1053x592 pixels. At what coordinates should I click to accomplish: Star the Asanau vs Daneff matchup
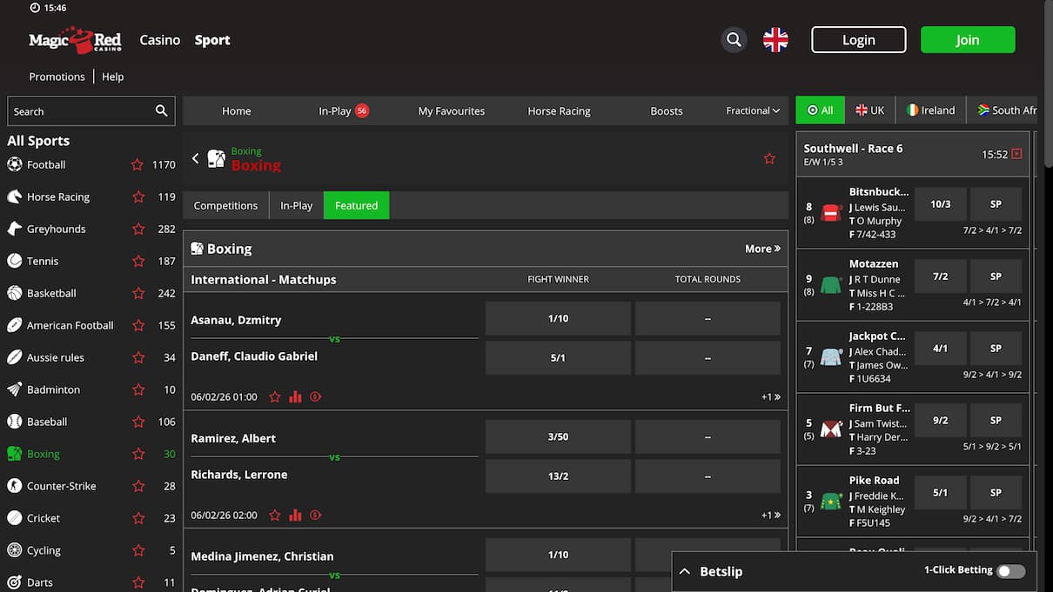click(x=275, y=396)
